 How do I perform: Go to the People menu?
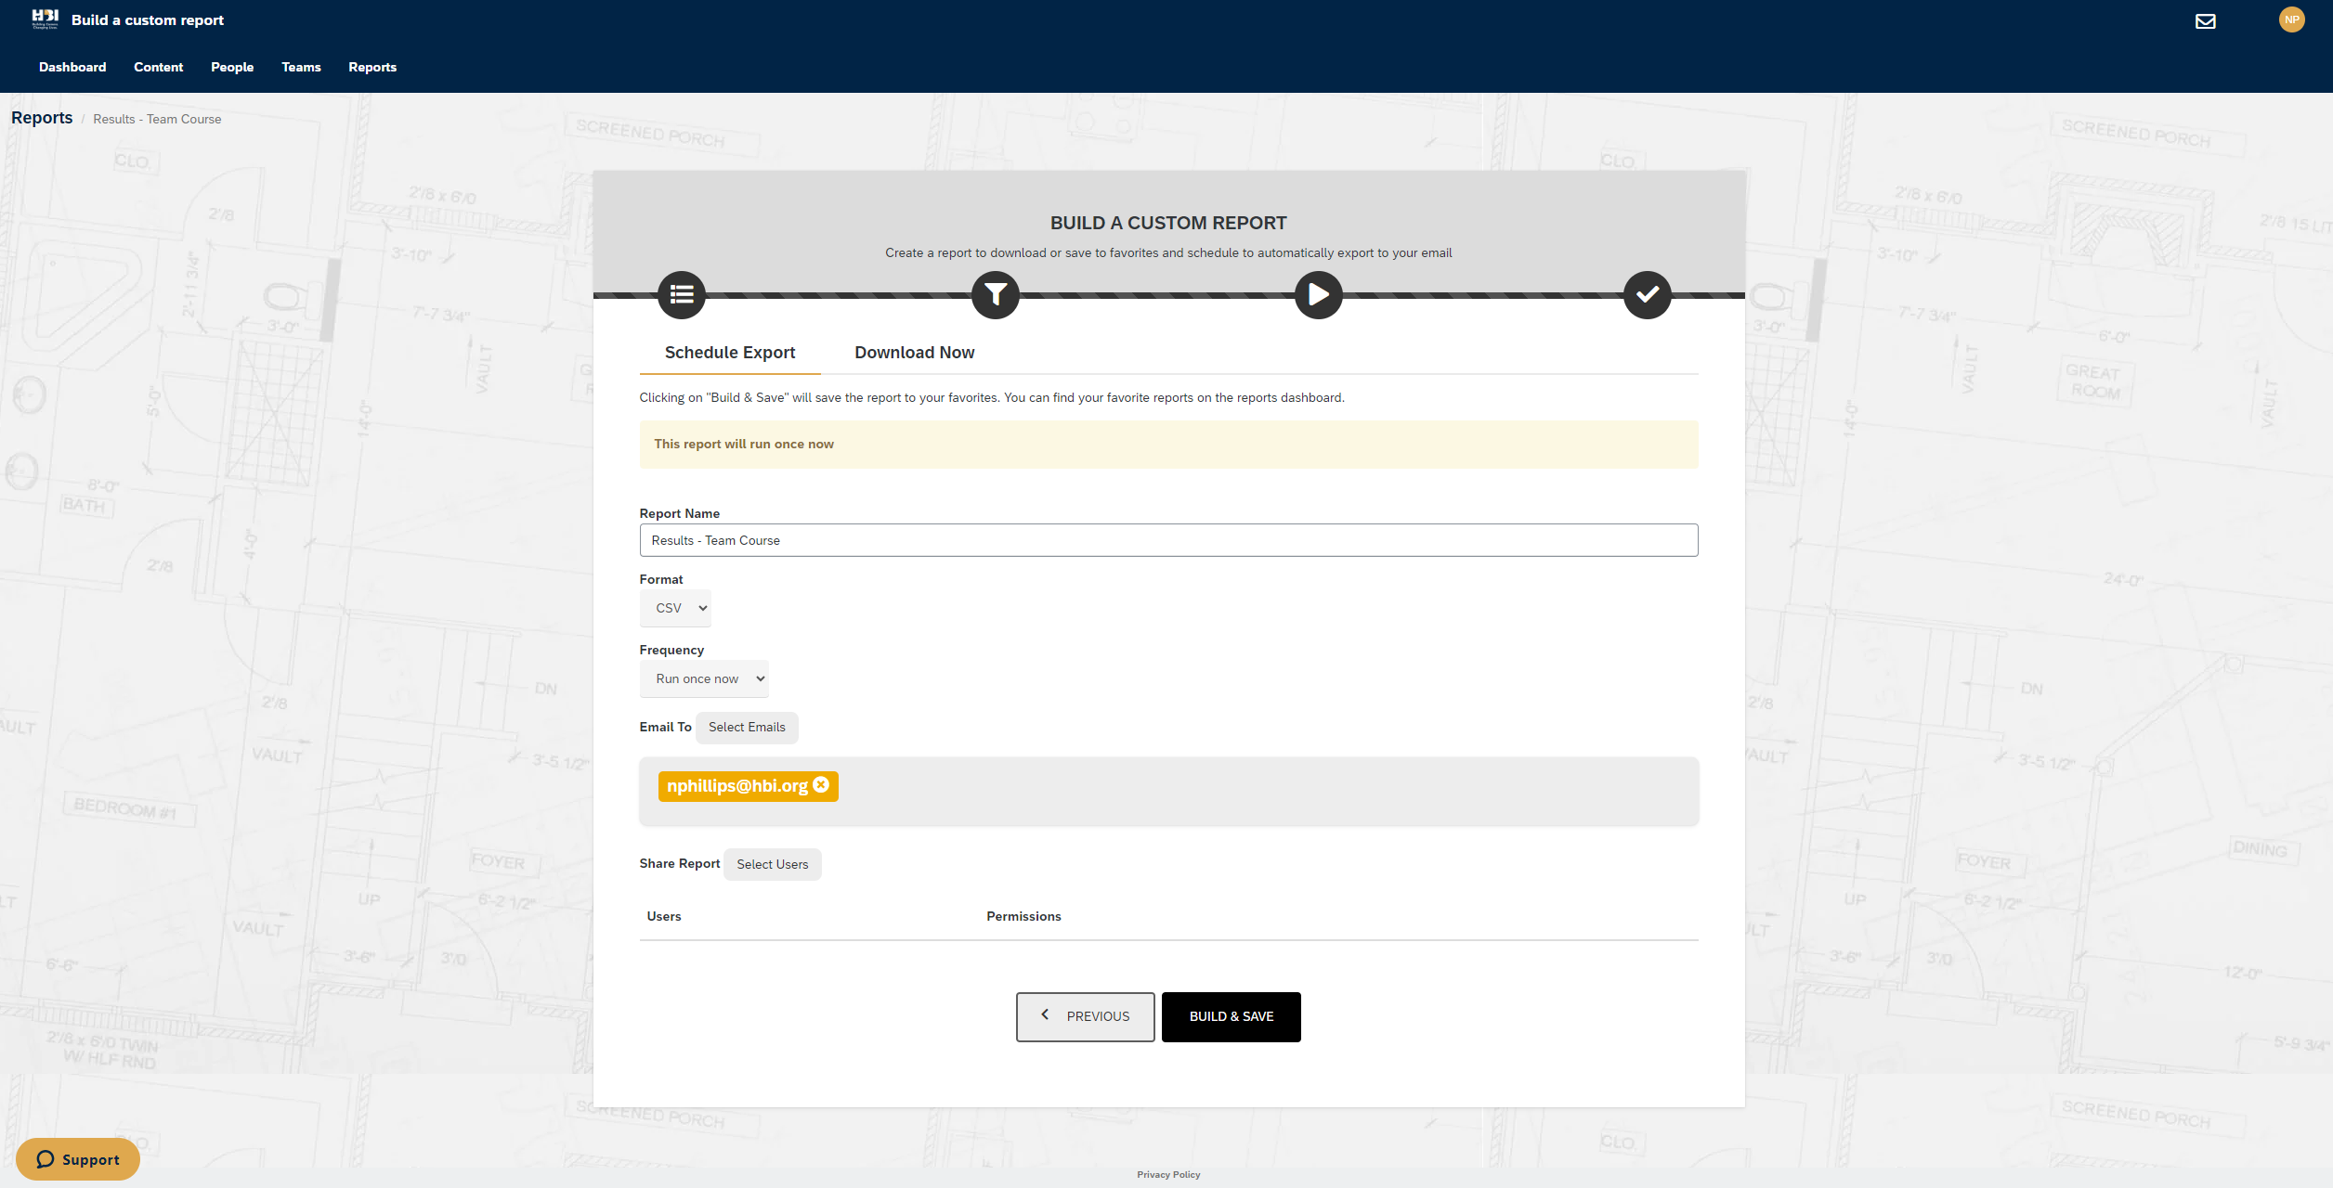point(232,67)
